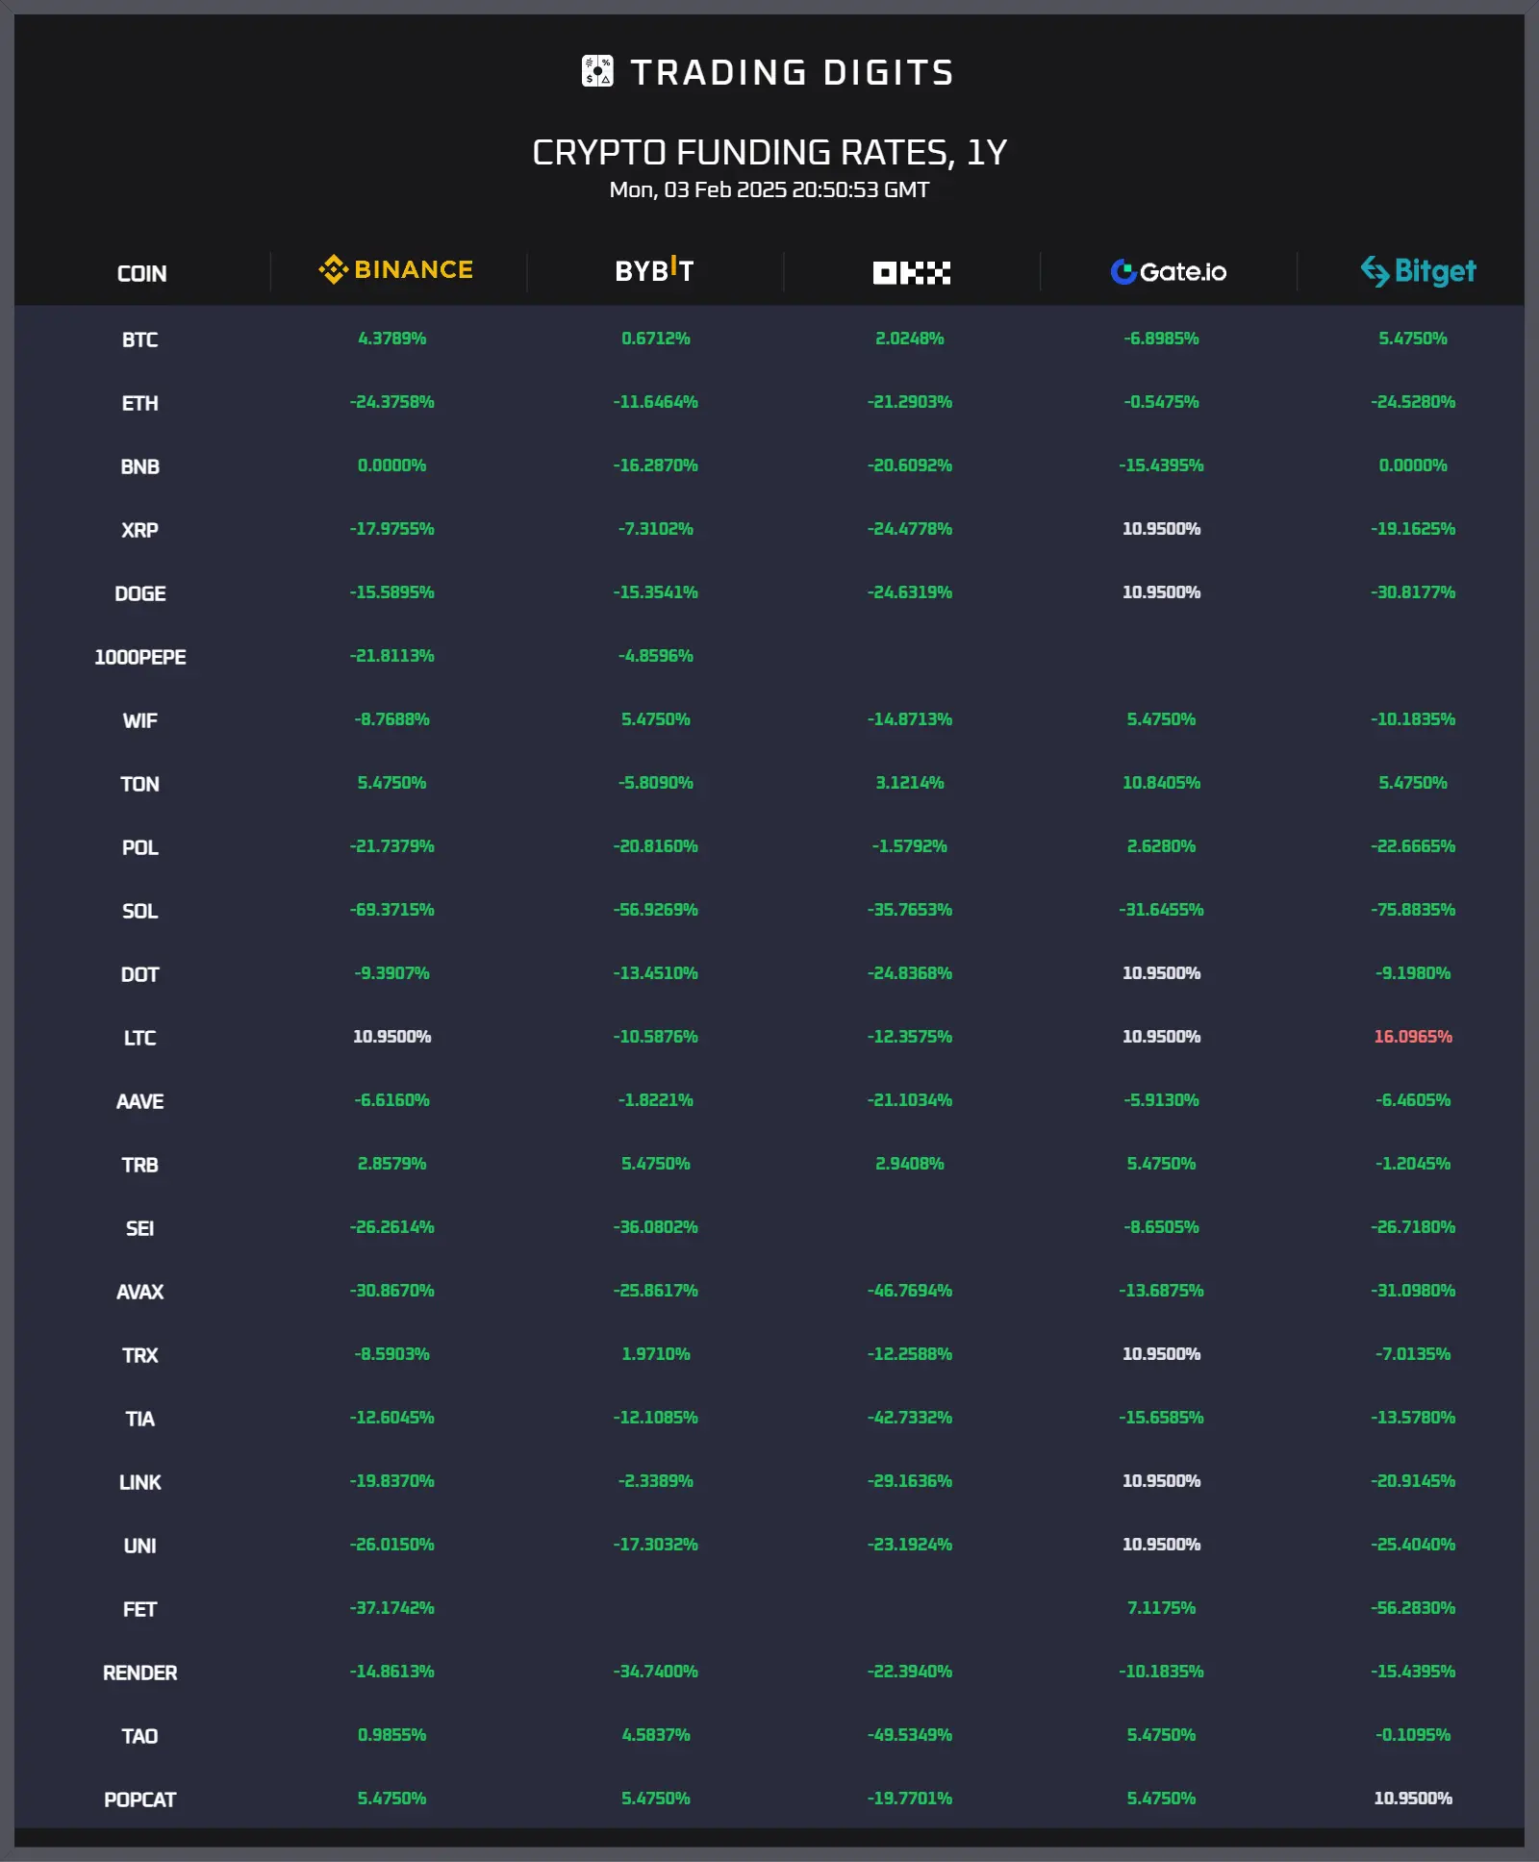The height and width of the screenshot is (1862, 1539).
Task: Click the COIN column header
Action: 141,274
